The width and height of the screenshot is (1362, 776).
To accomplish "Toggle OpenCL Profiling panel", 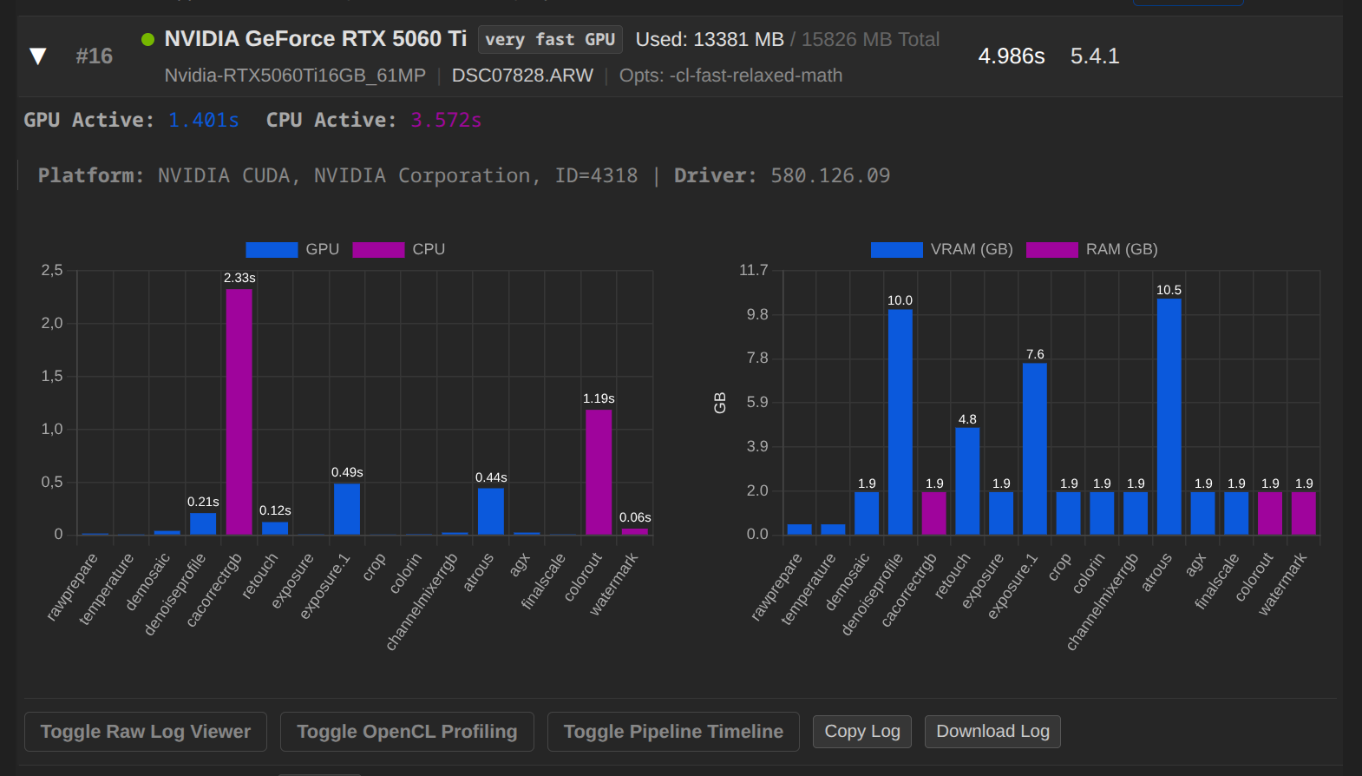I will 407,732.
